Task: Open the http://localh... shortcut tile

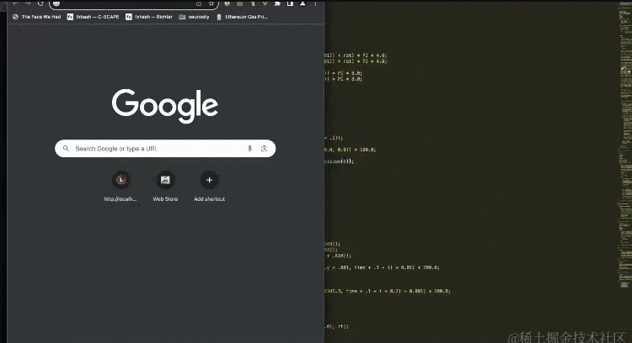Action: click(121, 186)
